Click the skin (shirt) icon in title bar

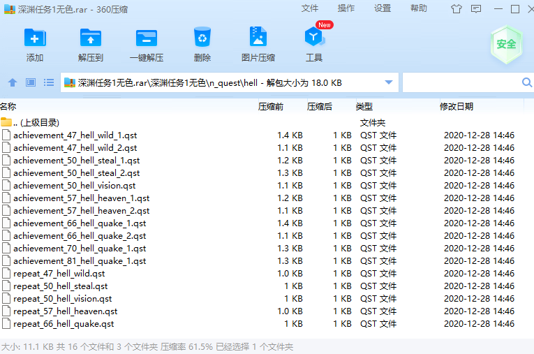(457, 9)
